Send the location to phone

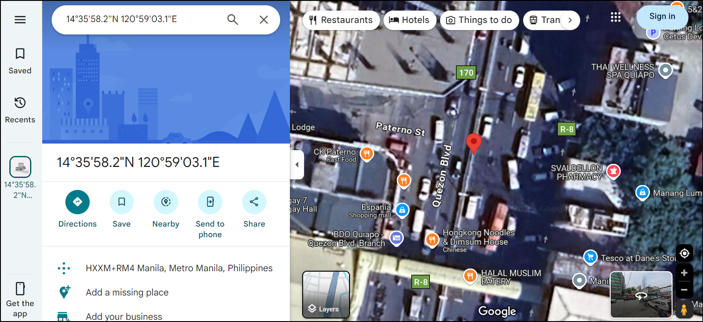coord(210,215)
